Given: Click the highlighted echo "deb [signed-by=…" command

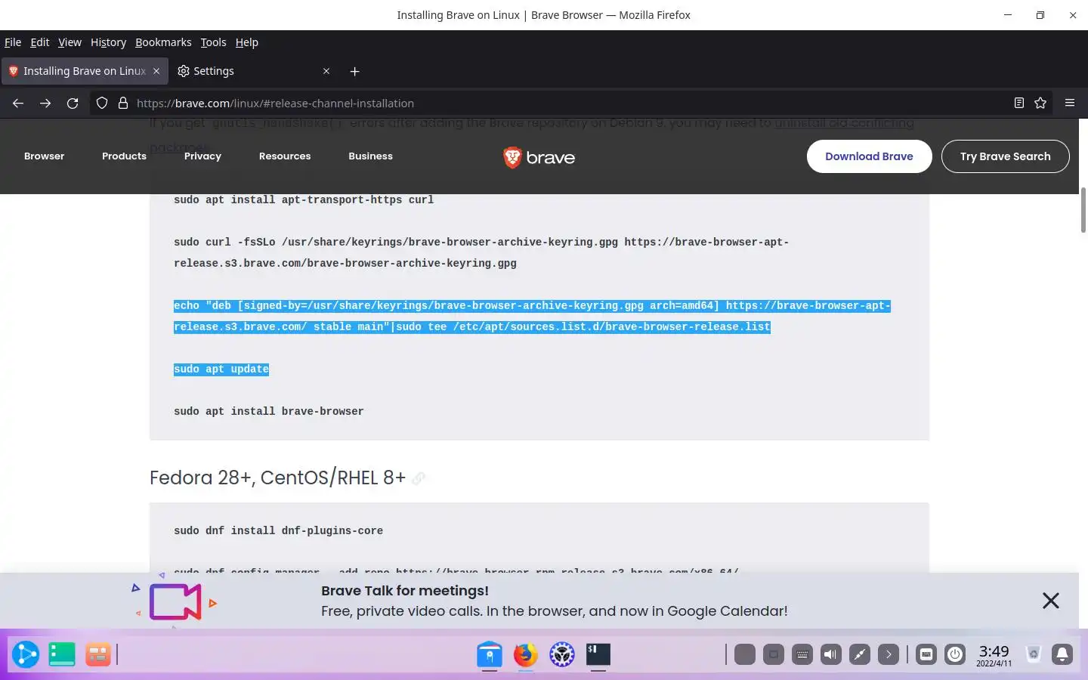Looking at the screenshot, I should pyautogui.click(x=532, y=317).
